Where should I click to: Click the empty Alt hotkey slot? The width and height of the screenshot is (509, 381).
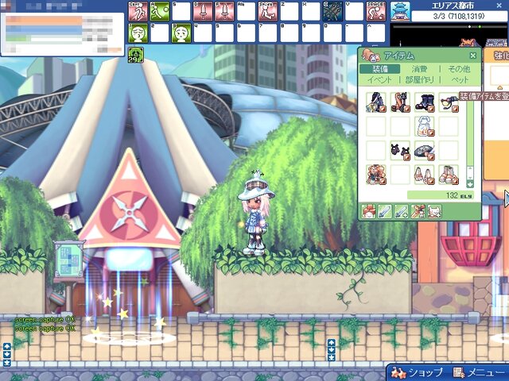(x=246, y=12)
